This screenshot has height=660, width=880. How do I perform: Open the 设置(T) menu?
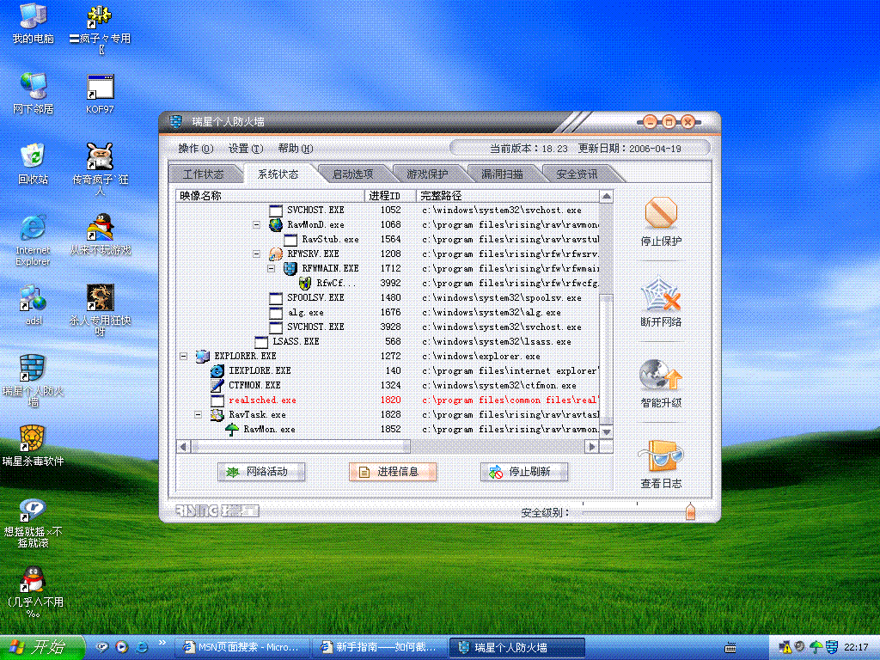pos(245,148)
